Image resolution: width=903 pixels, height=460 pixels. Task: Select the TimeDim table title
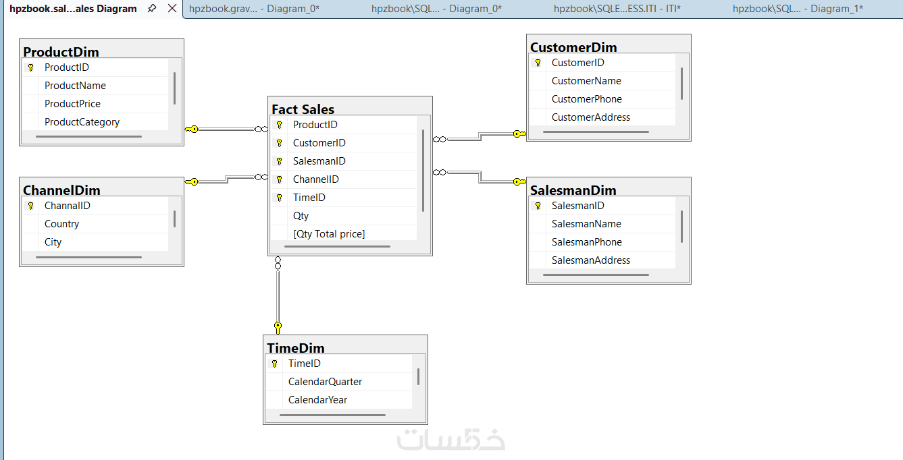[296, 348]
